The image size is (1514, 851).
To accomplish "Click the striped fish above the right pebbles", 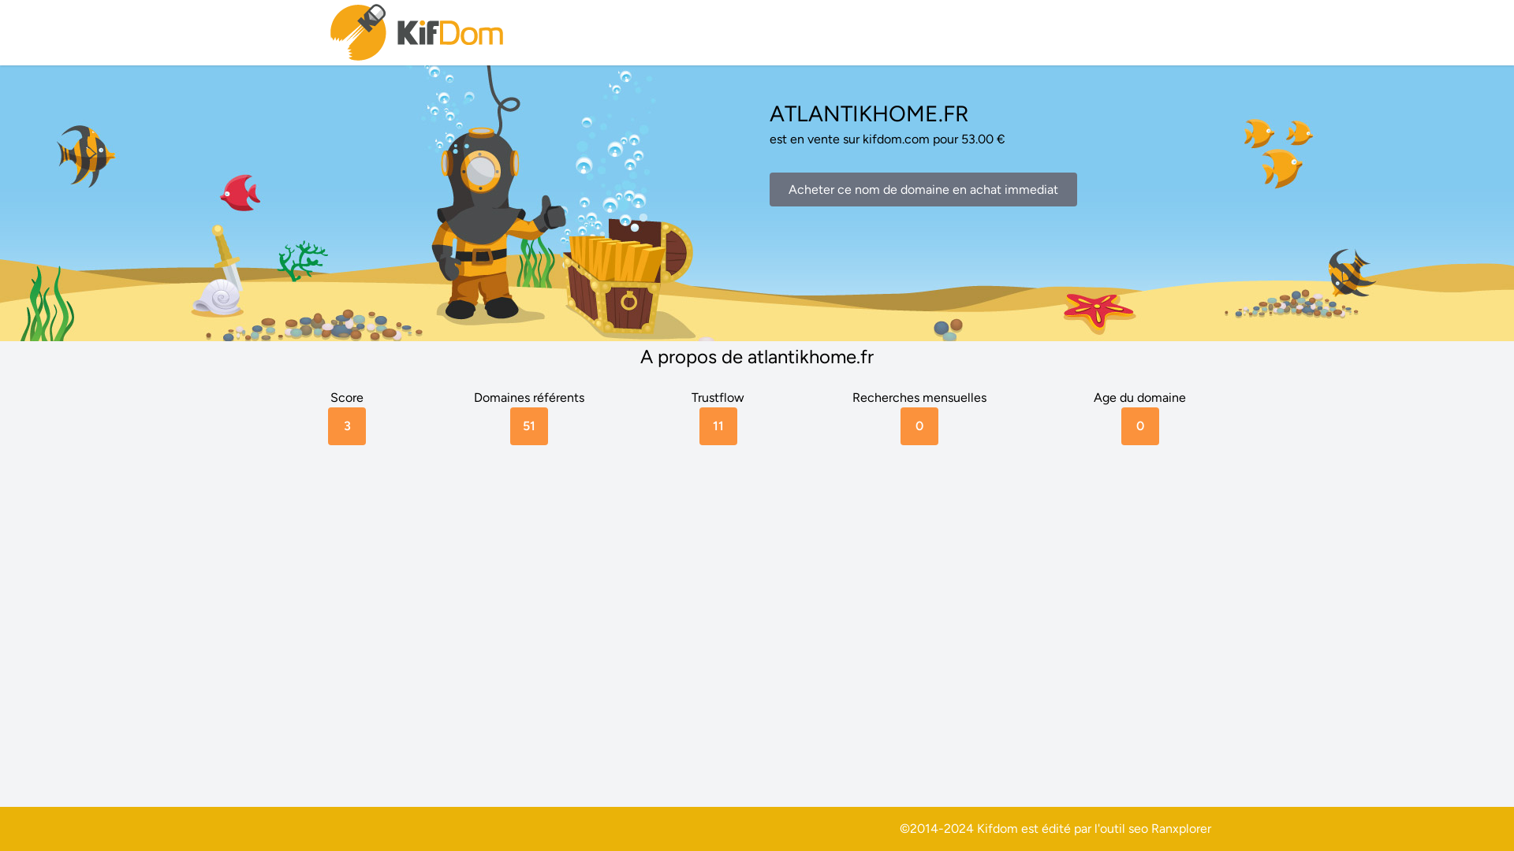I will [x=1350, y=273].
